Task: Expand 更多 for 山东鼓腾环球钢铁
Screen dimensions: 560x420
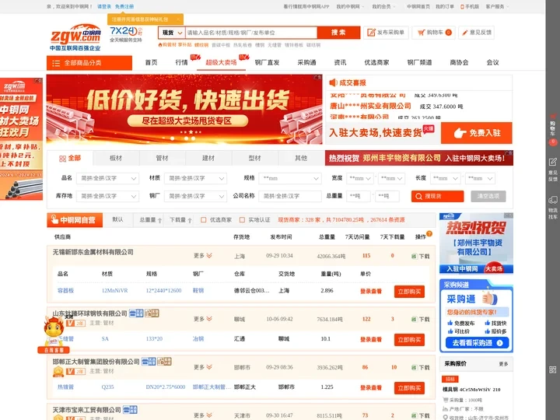Action: pos(202,319)
